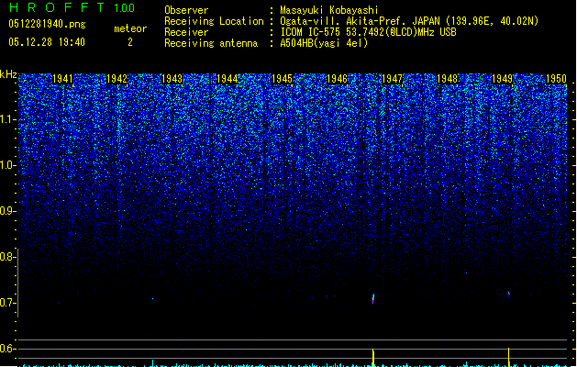
Task: Click the 1942 time marker
Action: [117, 79]
